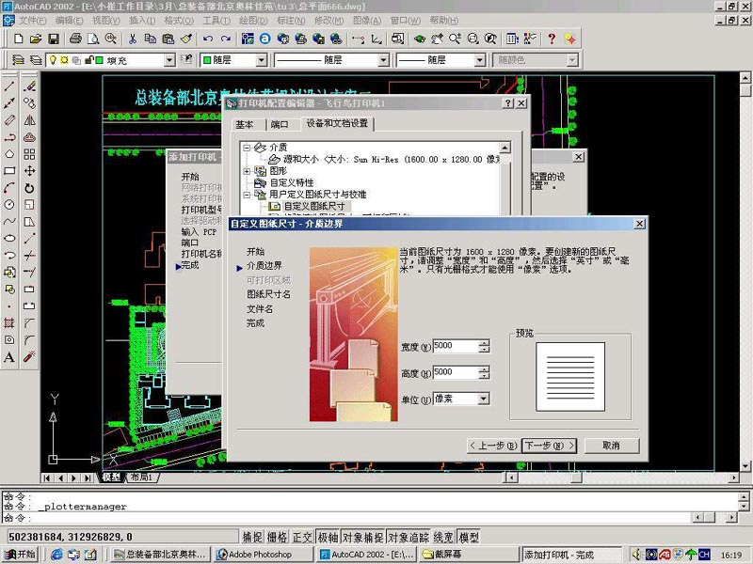Open the 绘图(D) menu
Screen dimensions: 753x564
tap(253, 21)
